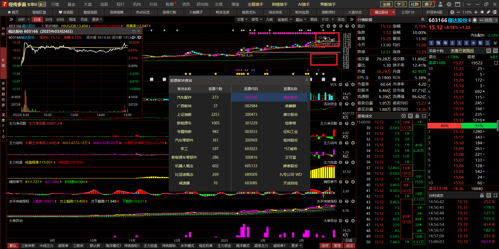Open the 叠加 dropdown
The width and height of the screenshot is (499, 249).
[301, 19]
